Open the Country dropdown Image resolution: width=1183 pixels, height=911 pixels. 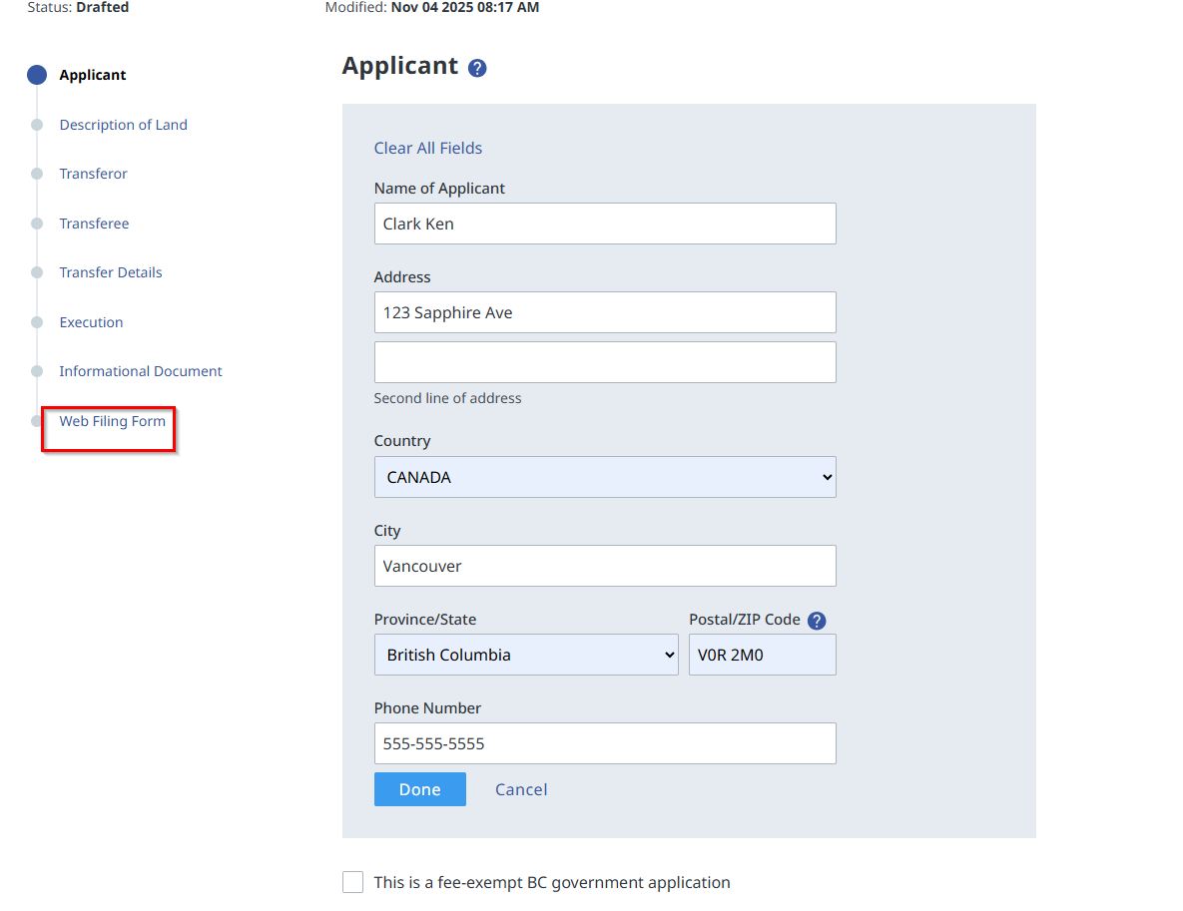[604, 477]
